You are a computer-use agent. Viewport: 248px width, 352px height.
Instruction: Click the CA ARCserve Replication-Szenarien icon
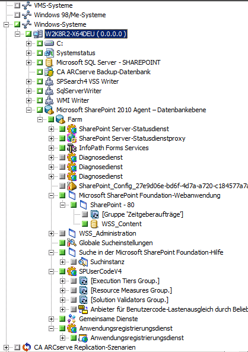[27, 347]
